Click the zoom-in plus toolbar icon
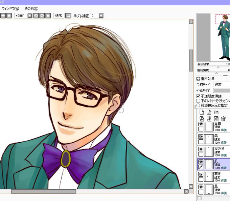Viewport: 230px width, 201px height. coord(3,16)
